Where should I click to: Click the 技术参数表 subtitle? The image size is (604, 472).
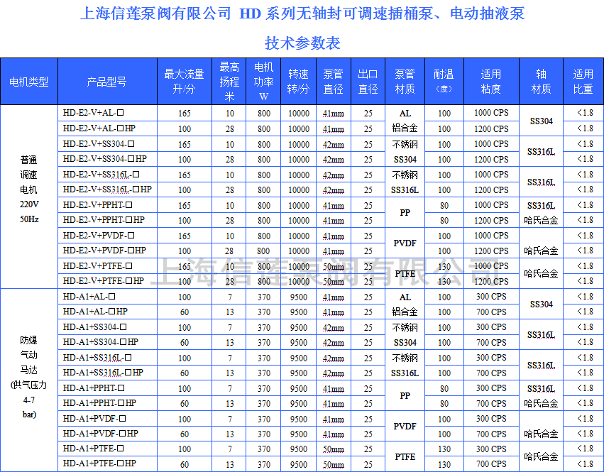[302, 43]
